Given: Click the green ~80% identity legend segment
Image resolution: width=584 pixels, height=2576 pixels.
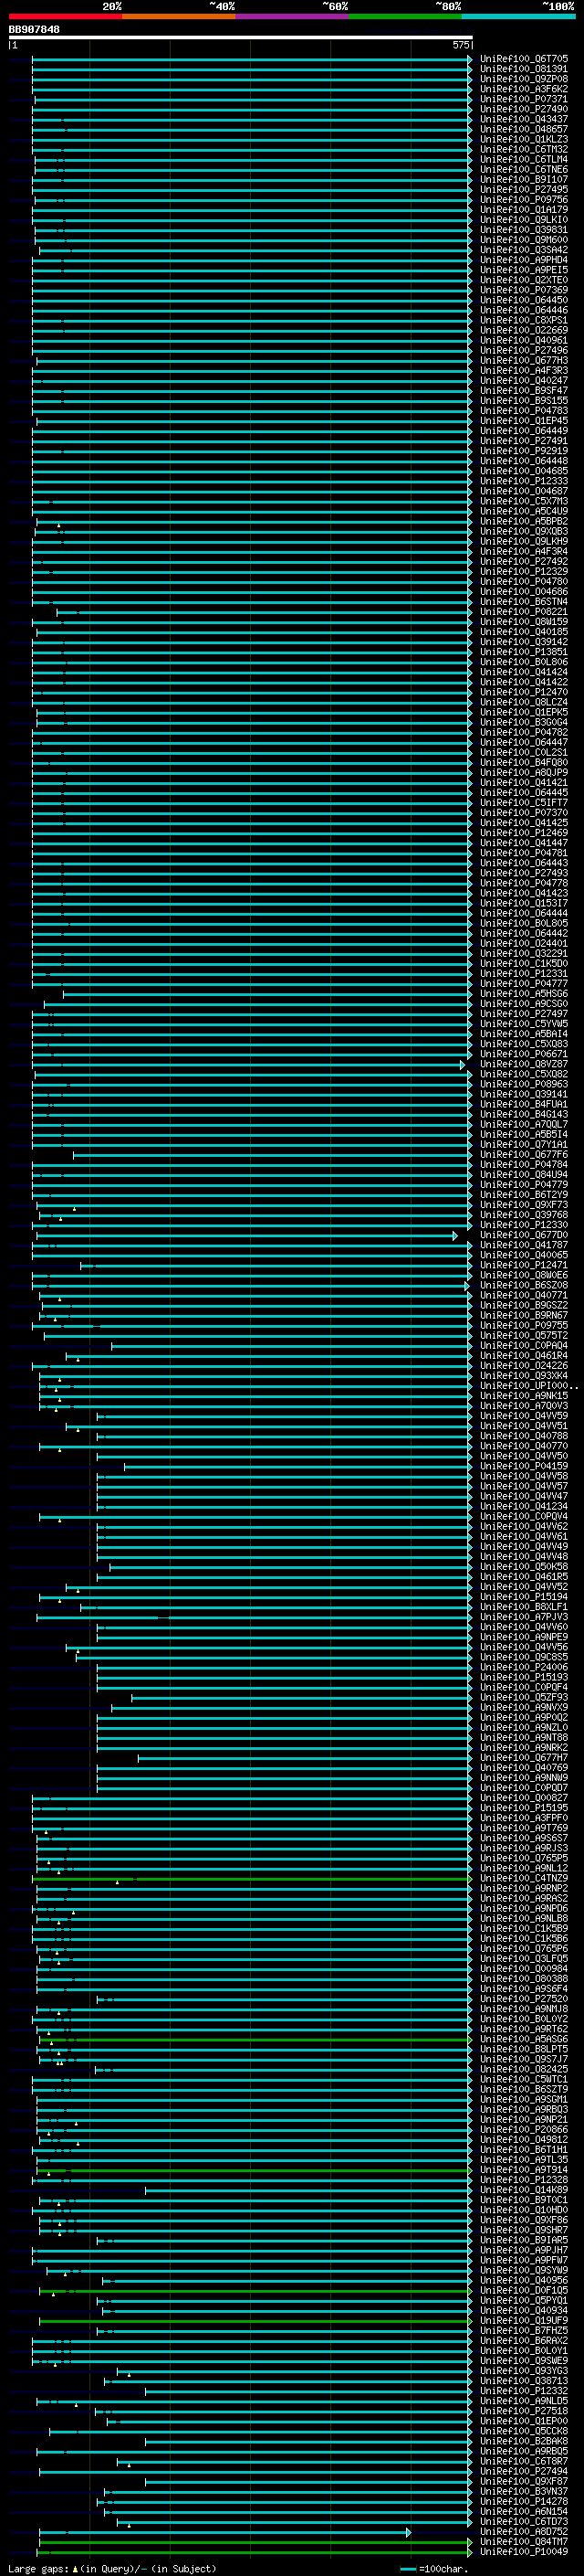Looking at the screenshot, I should coord(405,16).
